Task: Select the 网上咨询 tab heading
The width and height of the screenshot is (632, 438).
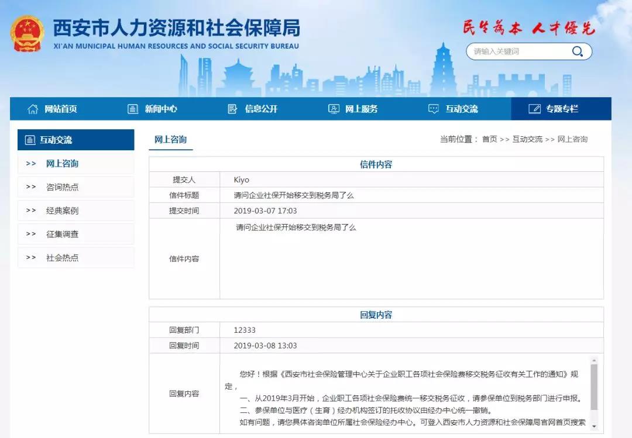Action: click(170, 139)
